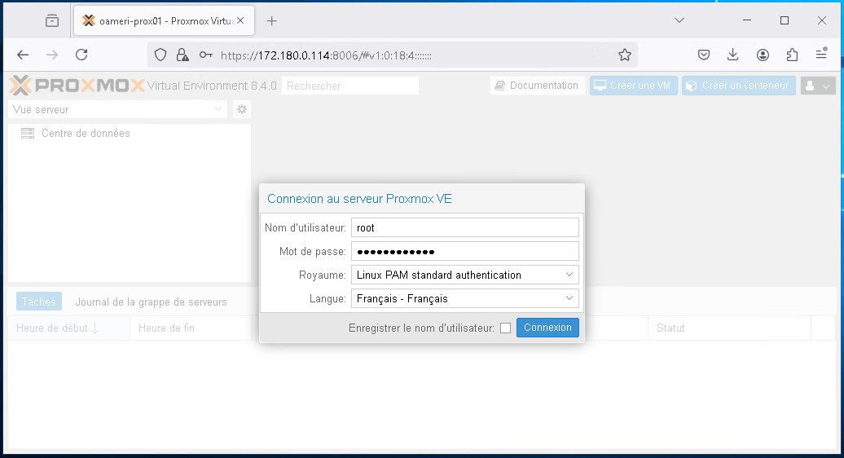The image size is (844, 458).
Task: Click the tree settings gear icon
Action: pos(242,109)
